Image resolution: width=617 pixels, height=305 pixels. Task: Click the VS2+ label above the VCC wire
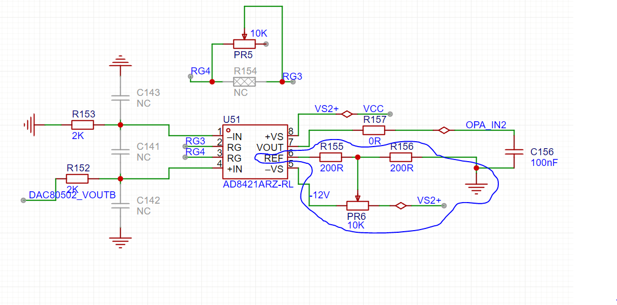327,109
